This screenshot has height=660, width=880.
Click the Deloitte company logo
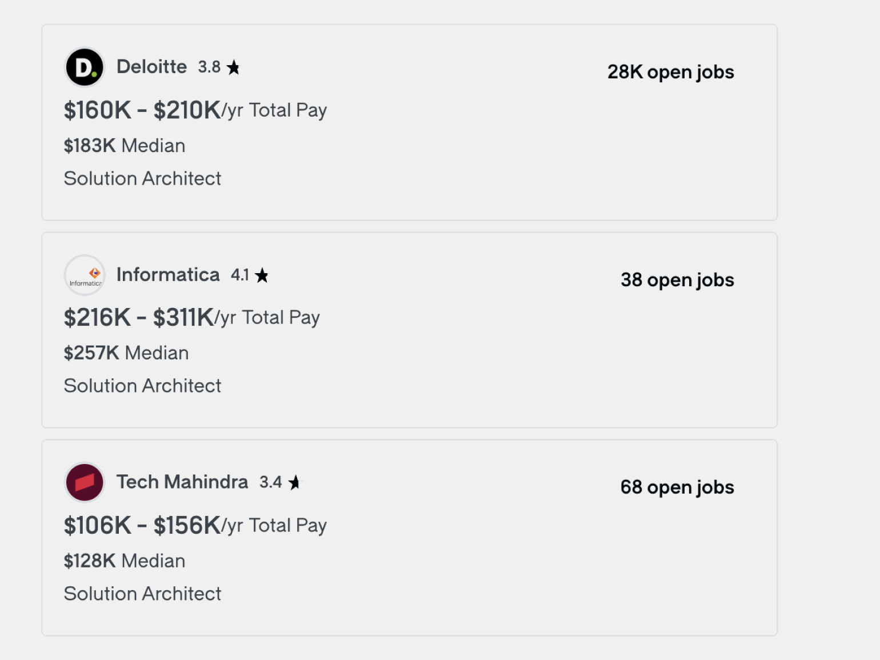coord(85,67)
